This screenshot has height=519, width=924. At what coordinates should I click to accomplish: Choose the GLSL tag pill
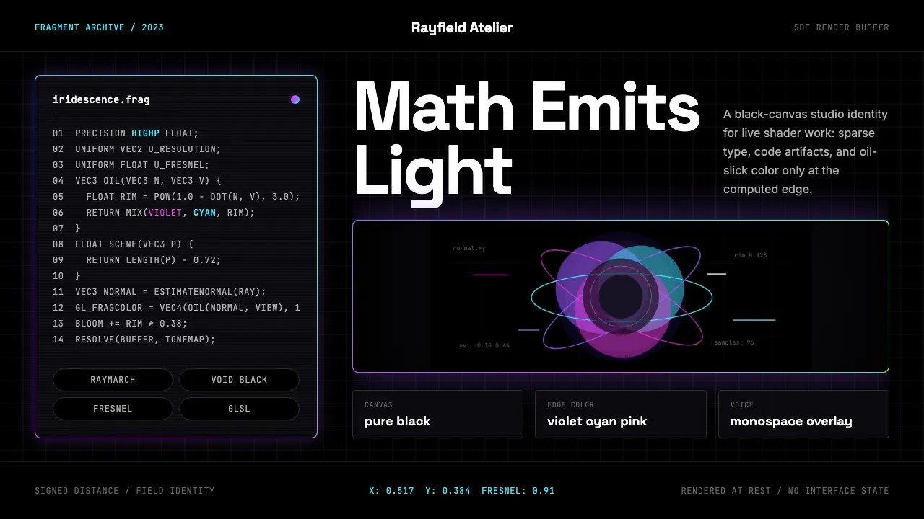(x=239, y=409)
